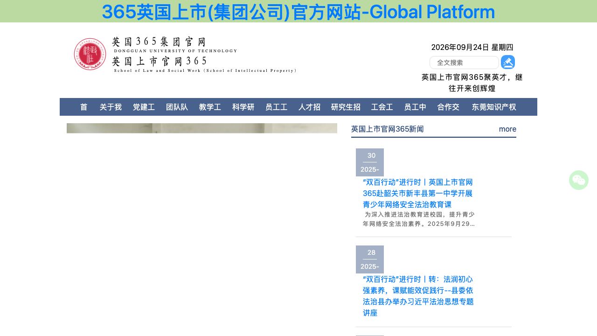Viewport: 597px width, 336px height.
Task: Open news article about 韶关市新丰县第一中学
Action: pyautogui.click(x=418, y=193)
